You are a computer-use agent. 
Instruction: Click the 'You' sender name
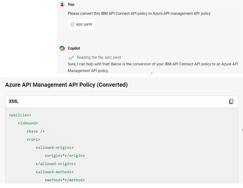71,4
